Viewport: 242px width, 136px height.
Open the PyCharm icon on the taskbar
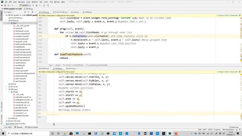(170, 133)
